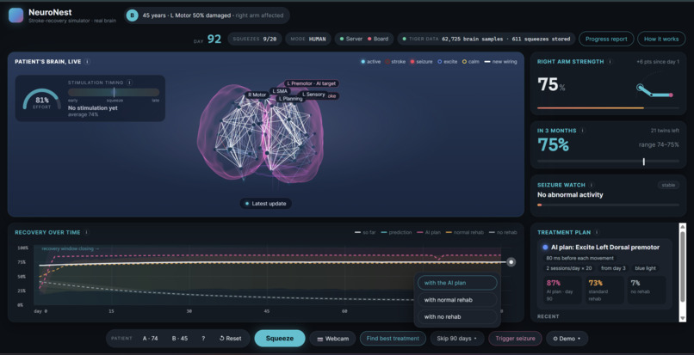Viewport: 694px width, 355px height.
Task: Click the Reset button
Action: [230, 338]
